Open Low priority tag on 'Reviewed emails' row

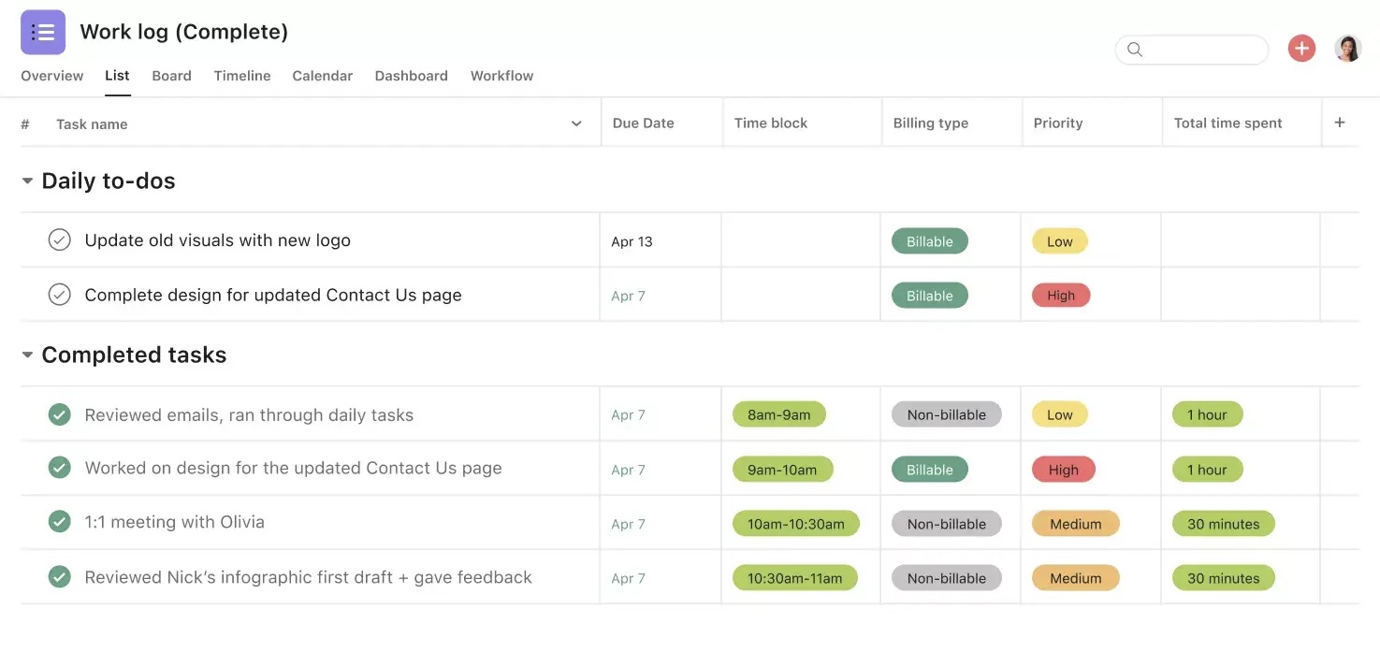click(x=1059, y=414)
